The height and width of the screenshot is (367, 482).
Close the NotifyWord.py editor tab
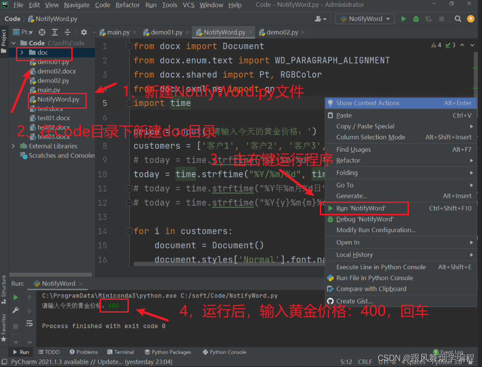[x=250, y=32]
